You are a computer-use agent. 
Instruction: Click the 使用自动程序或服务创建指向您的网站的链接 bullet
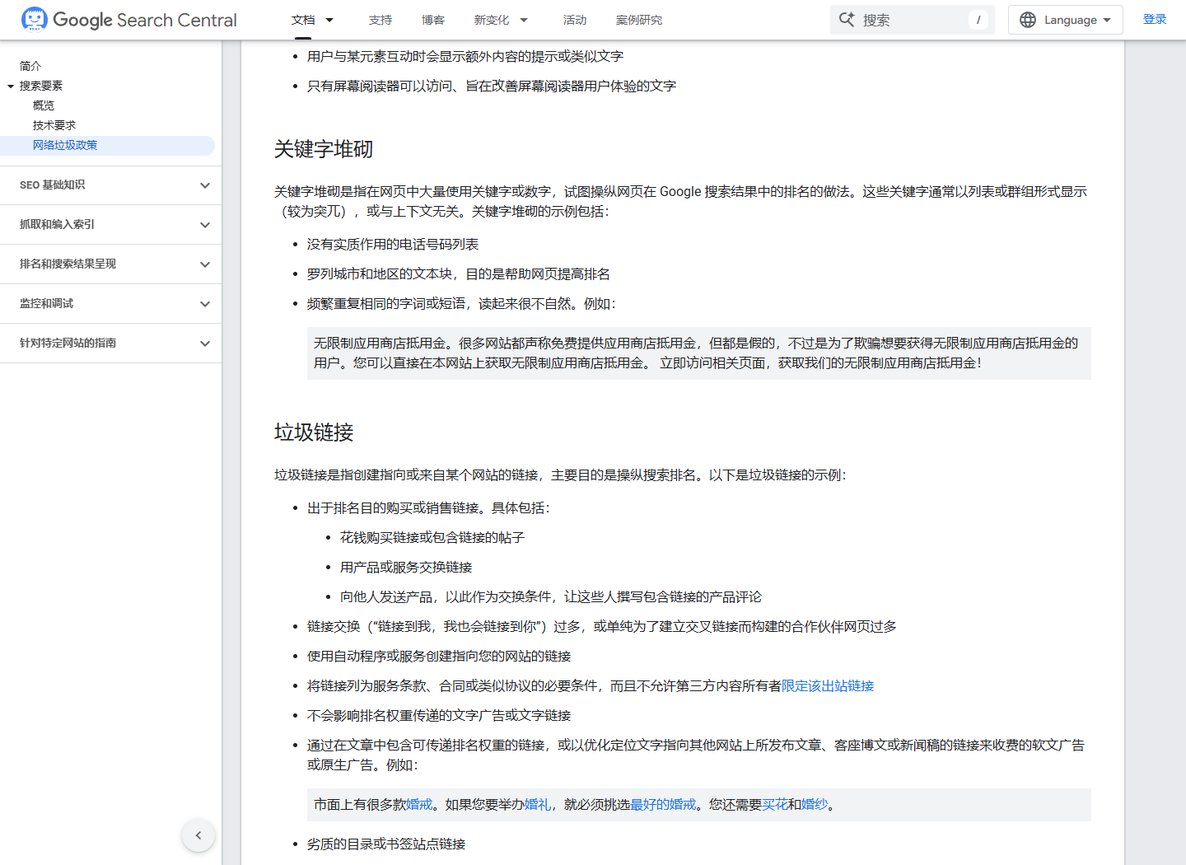pyautogui.click(x=439, y=657)
